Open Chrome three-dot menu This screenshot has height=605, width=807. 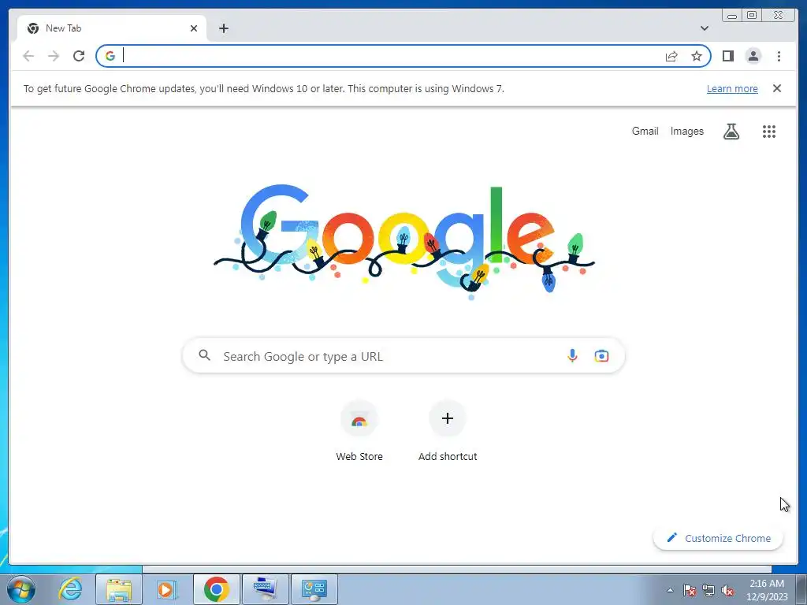(x=779, y=56)
